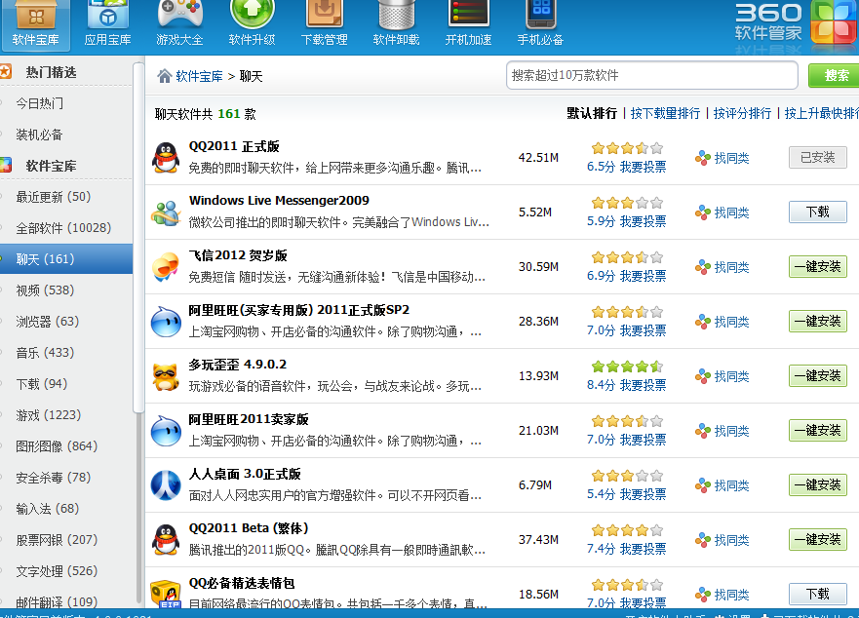Screen dimensions: 859x618
Task: Click the QQ2011 正式版 penguin icon
Action: (x=166, y=158)
